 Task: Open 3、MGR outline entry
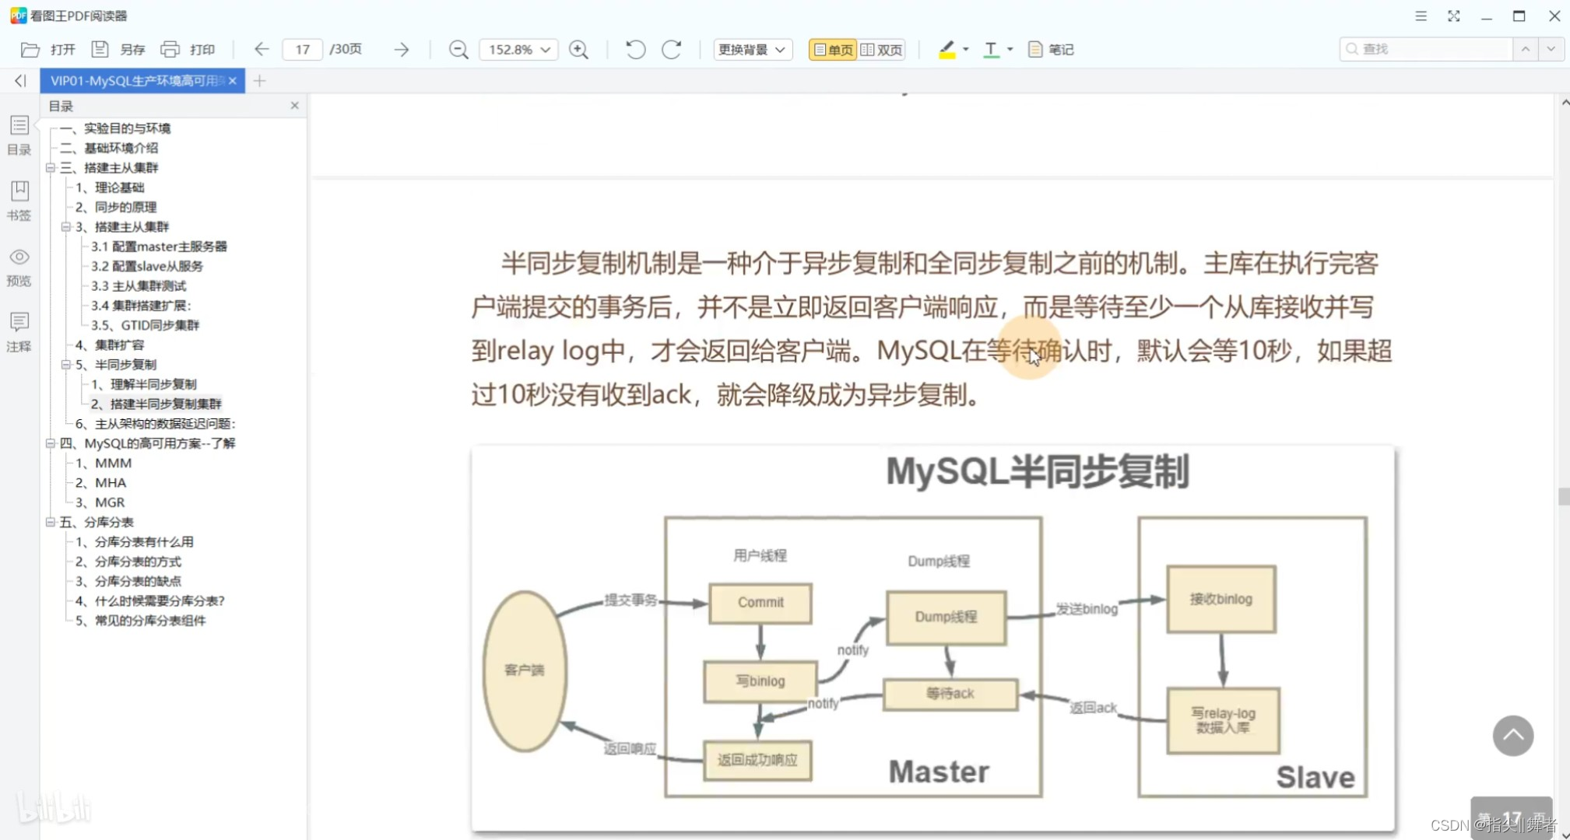tap(100, 502)
